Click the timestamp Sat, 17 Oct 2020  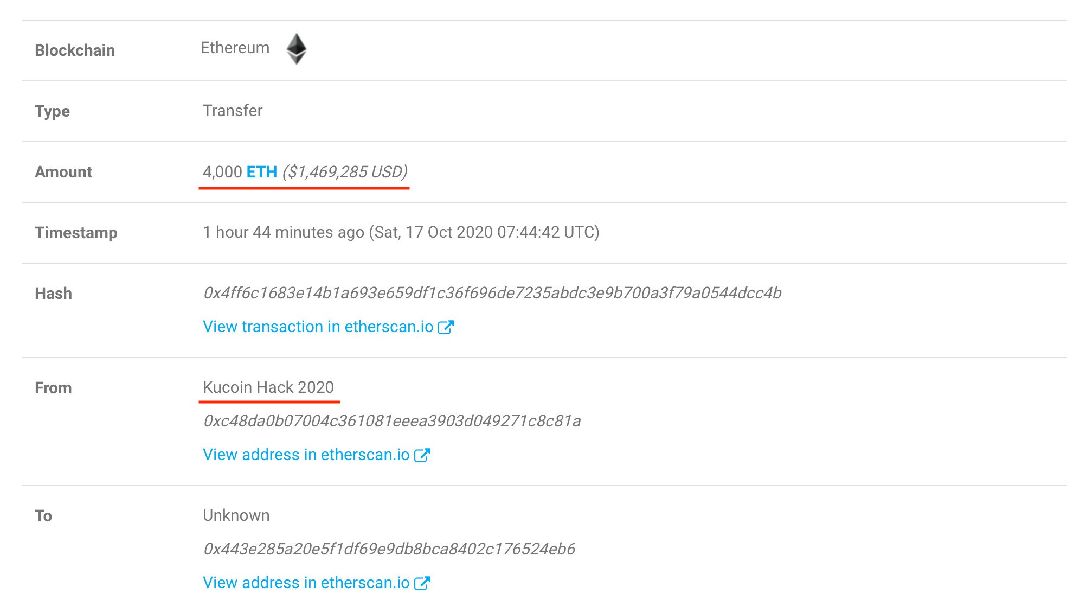click(484, 232)
